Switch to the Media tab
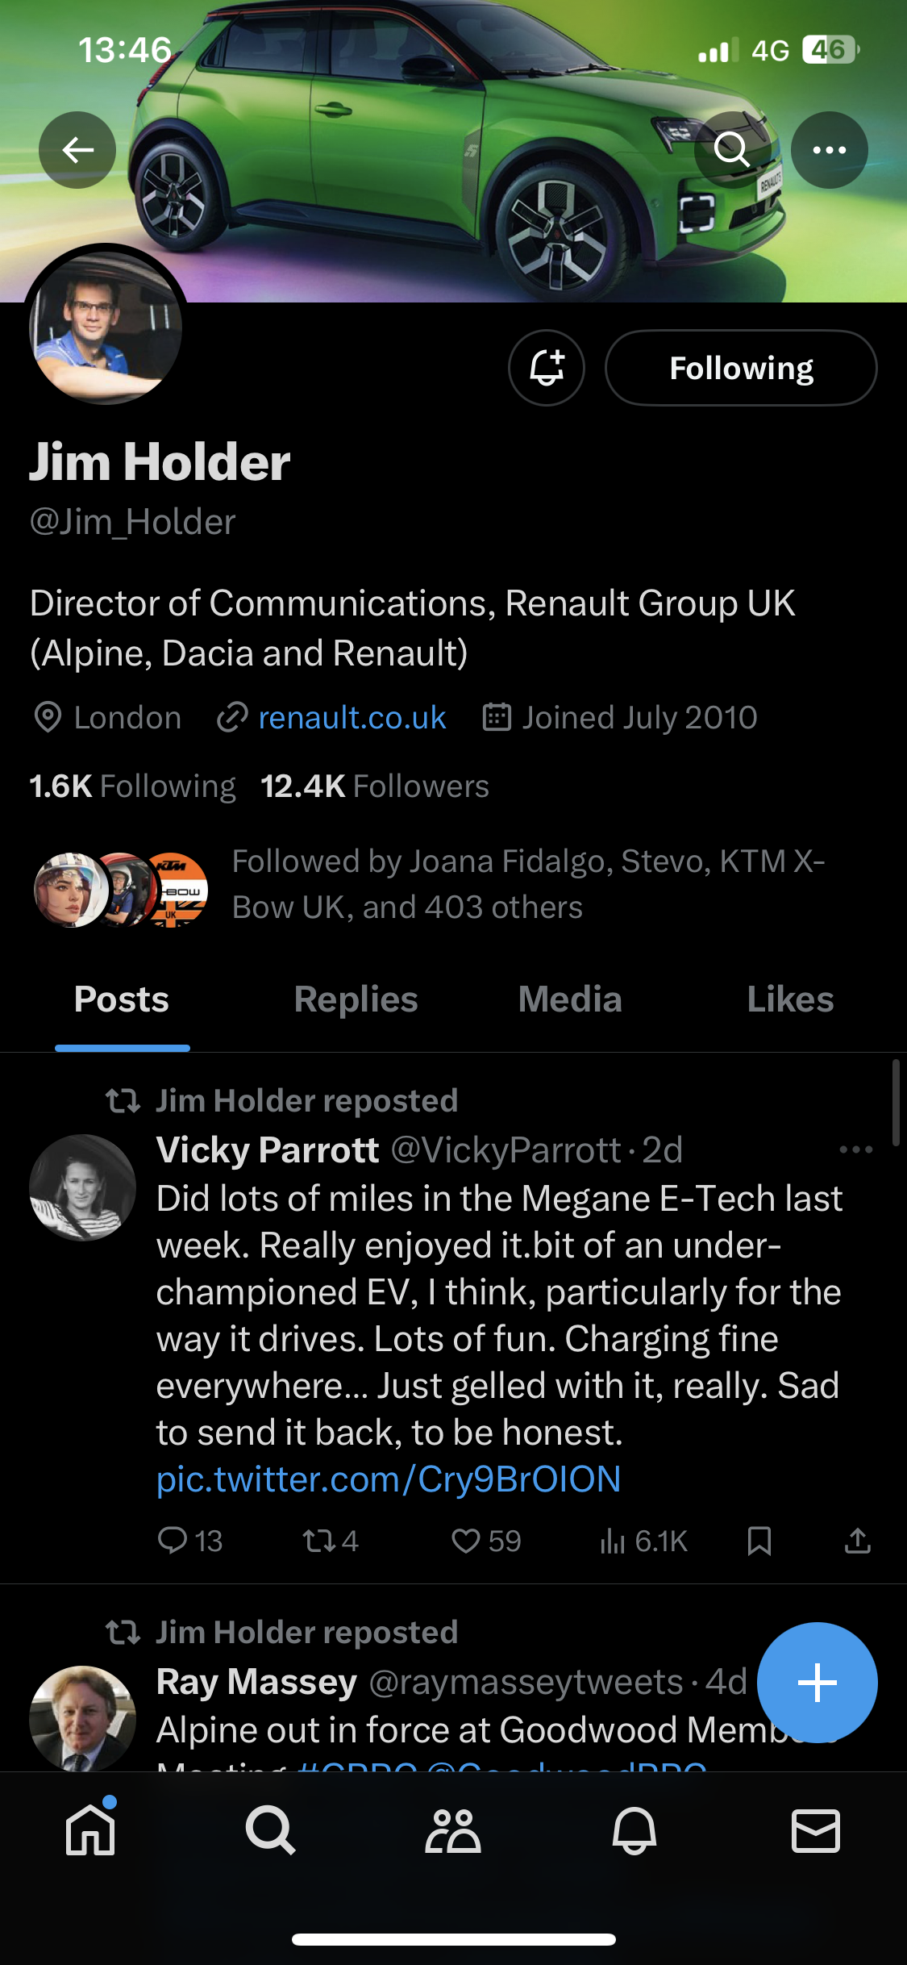The image size is (907, 1965). (x=570, y=999)
